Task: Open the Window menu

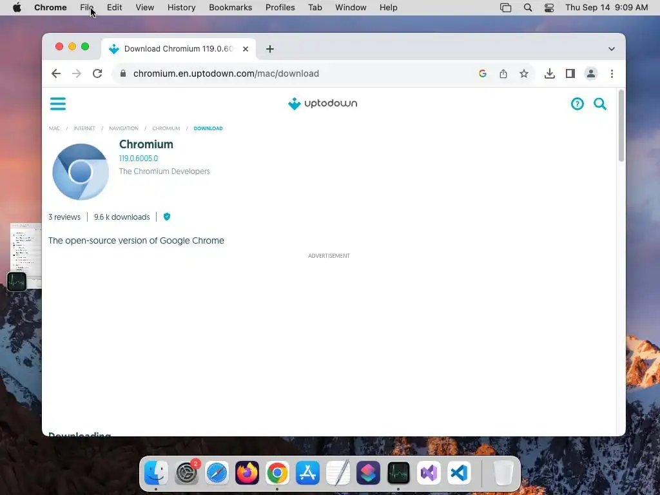Action: [x=351, y=8]
